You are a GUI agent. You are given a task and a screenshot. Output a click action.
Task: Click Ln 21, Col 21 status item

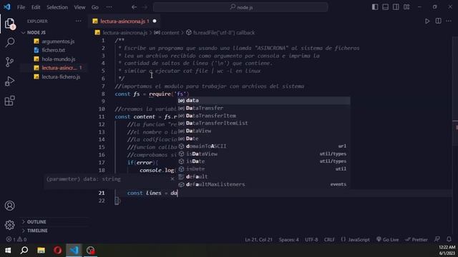tap(258, 240)
